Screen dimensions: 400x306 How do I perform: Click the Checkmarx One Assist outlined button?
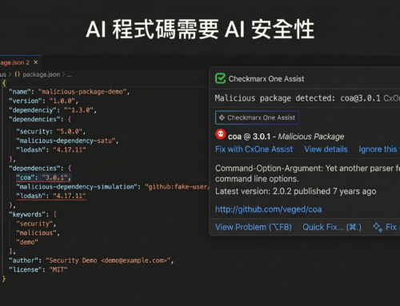[257, 117]
